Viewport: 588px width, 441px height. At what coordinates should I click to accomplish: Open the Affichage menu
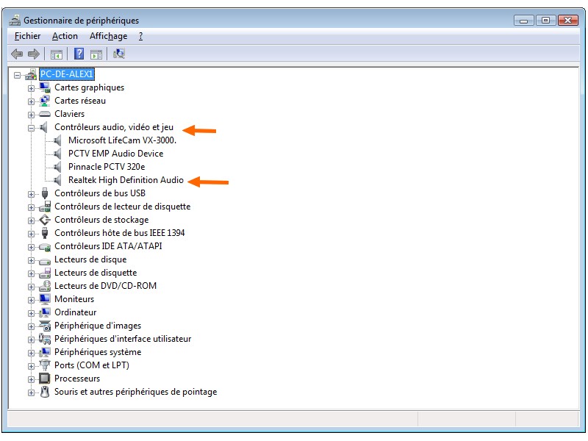click(x=108, y=36)
